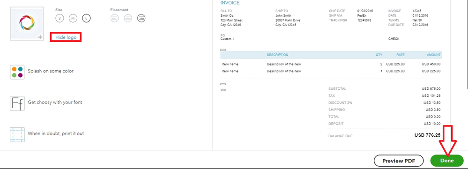Click Smith Co. under BILL TO
The width and height of the screenshot is (468, 169).
[227, 15]
